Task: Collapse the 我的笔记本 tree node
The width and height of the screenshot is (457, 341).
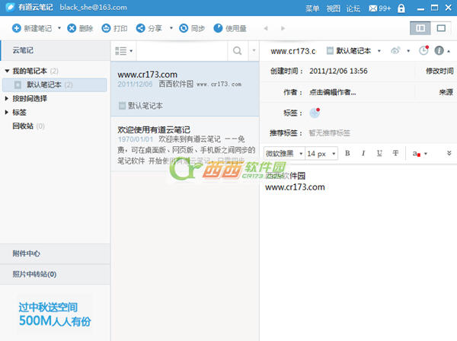Action: click(x=7, y=71)
